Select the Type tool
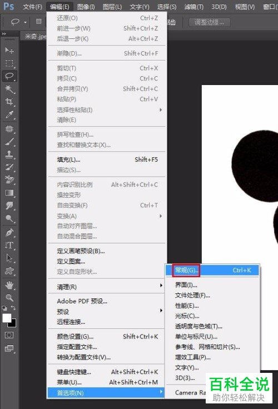The image size is (278, 409). (x=9, y=245)
